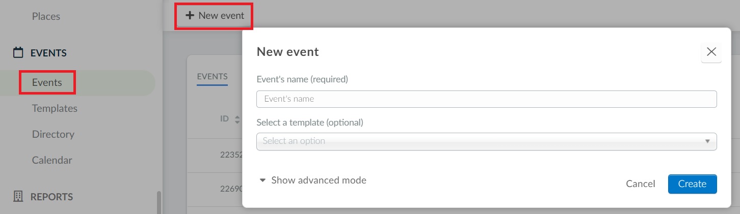Image resolution: width=740 pixels, height=214 pixels.
Task: Focus the Event's name input field
Action: pyautogui.click(x=487, y=99)
